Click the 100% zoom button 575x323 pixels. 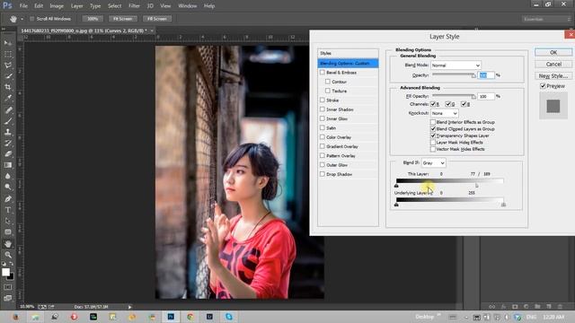[x=93, y=19]
